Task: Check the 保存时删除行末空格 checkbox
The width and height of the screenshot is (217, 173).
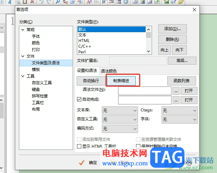Action: pos(138,146)
